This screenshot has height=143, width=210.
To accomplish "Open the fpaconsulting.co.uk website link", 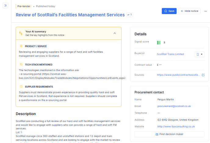I will click(x=176, y=127).
